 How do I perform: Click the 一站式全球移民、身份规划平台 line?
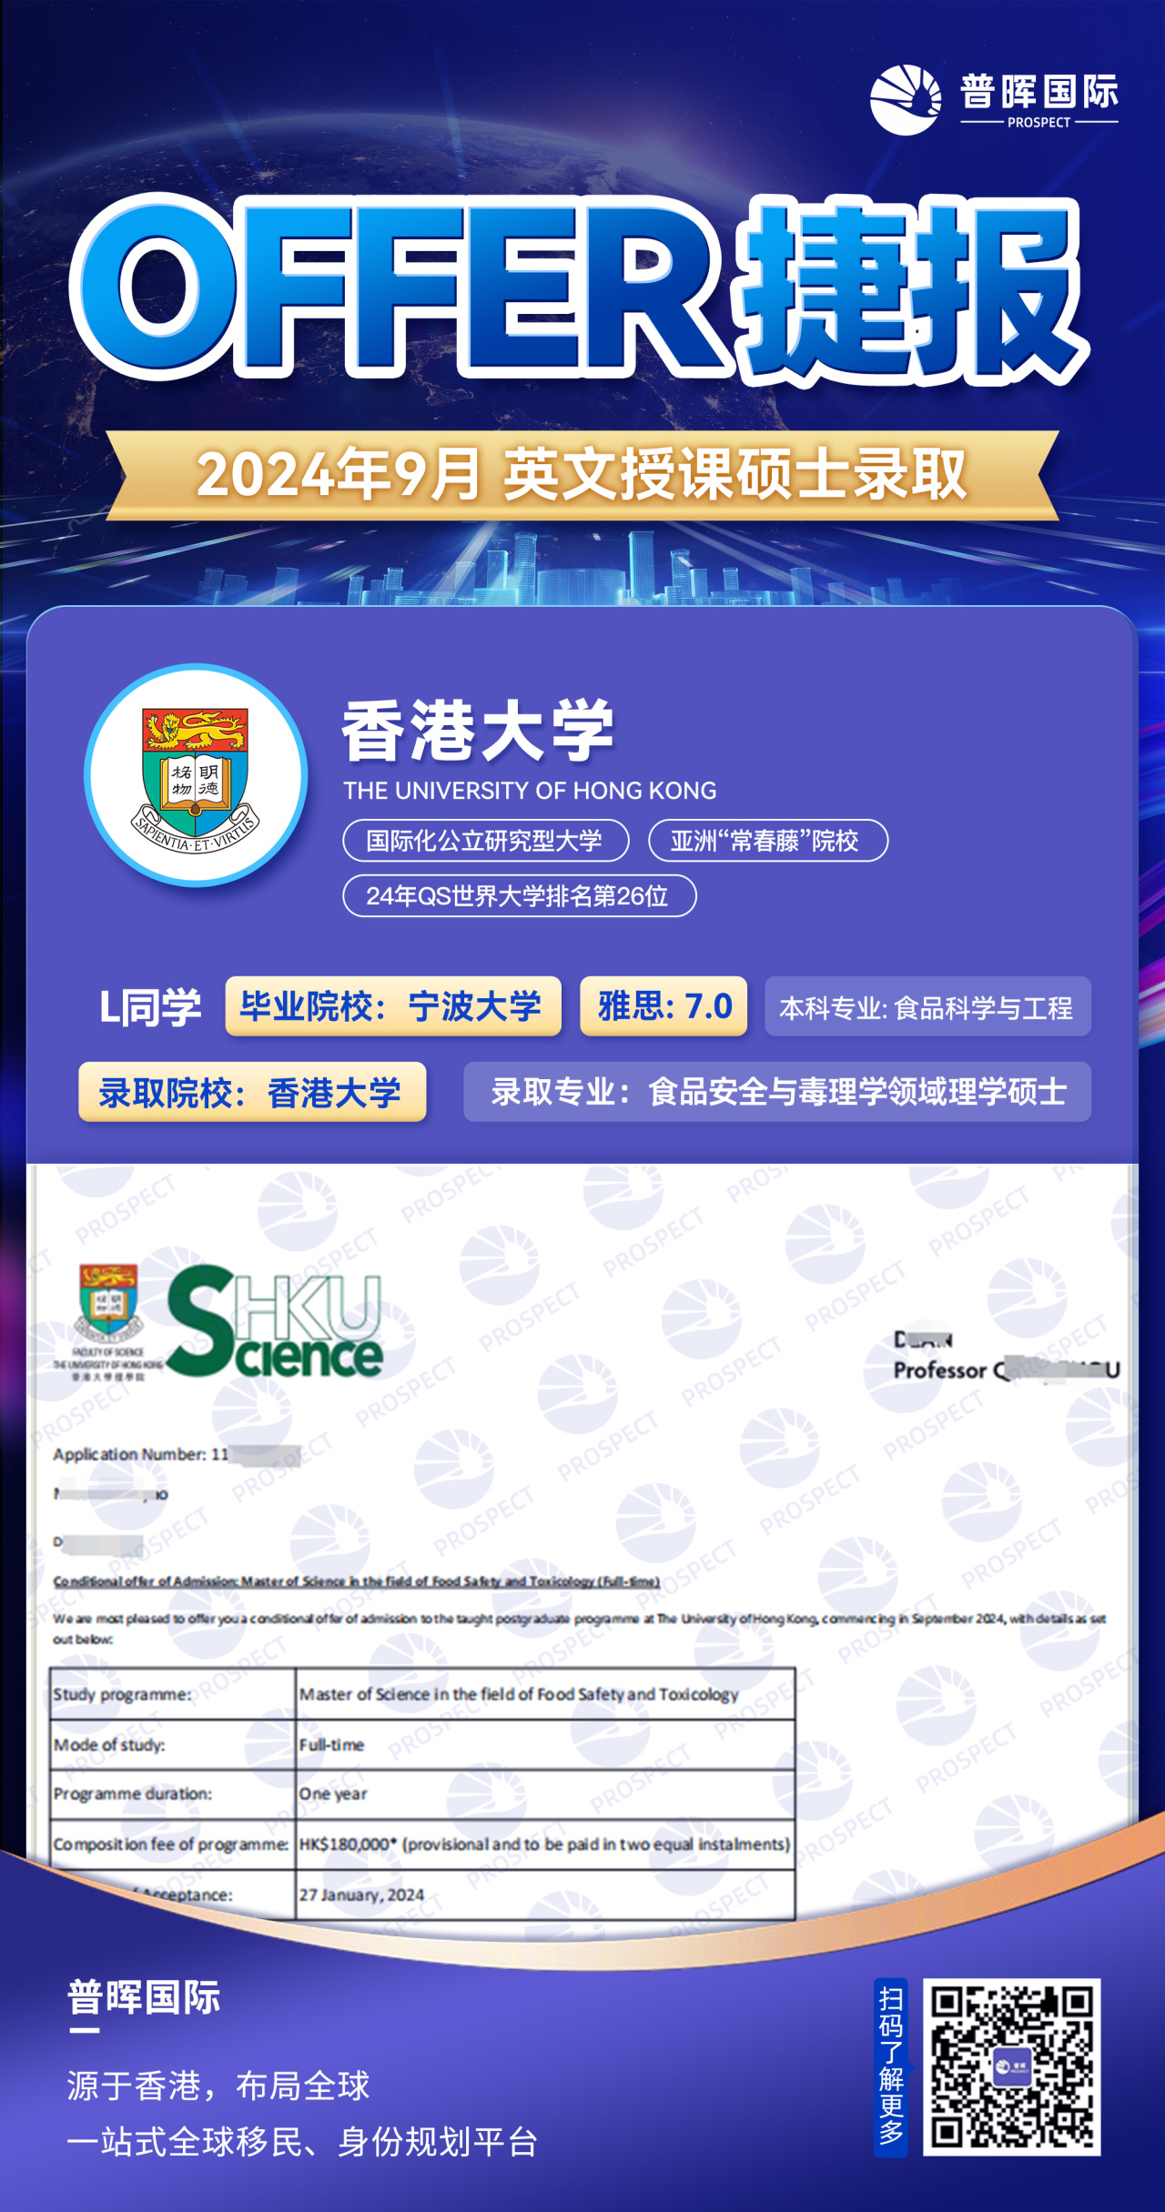point(302,2142)
